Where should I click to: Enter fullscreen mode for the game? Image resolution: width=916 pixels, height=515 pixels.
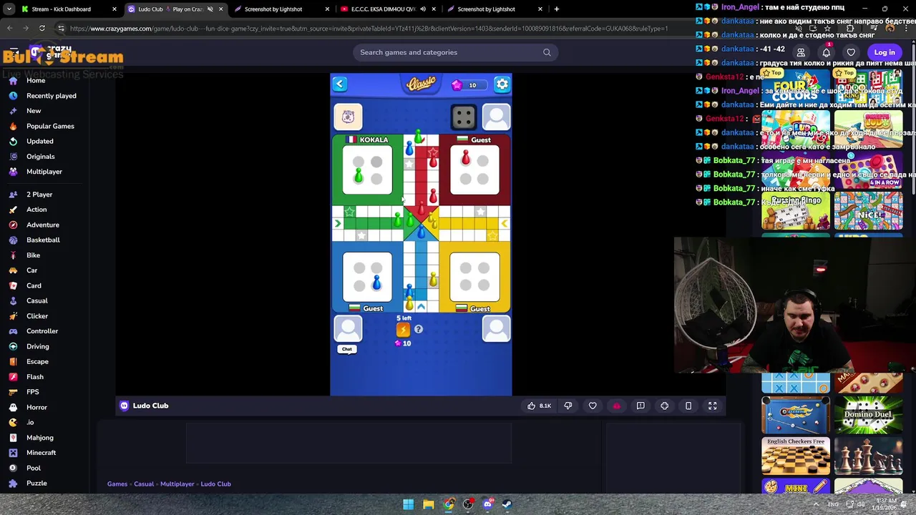[713, 406]
